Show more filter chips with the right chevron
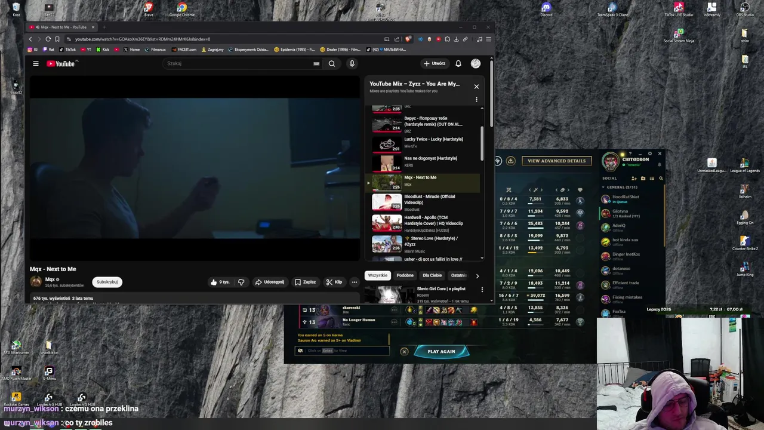Screen dimensions: 764x430 tap(477, 276)
